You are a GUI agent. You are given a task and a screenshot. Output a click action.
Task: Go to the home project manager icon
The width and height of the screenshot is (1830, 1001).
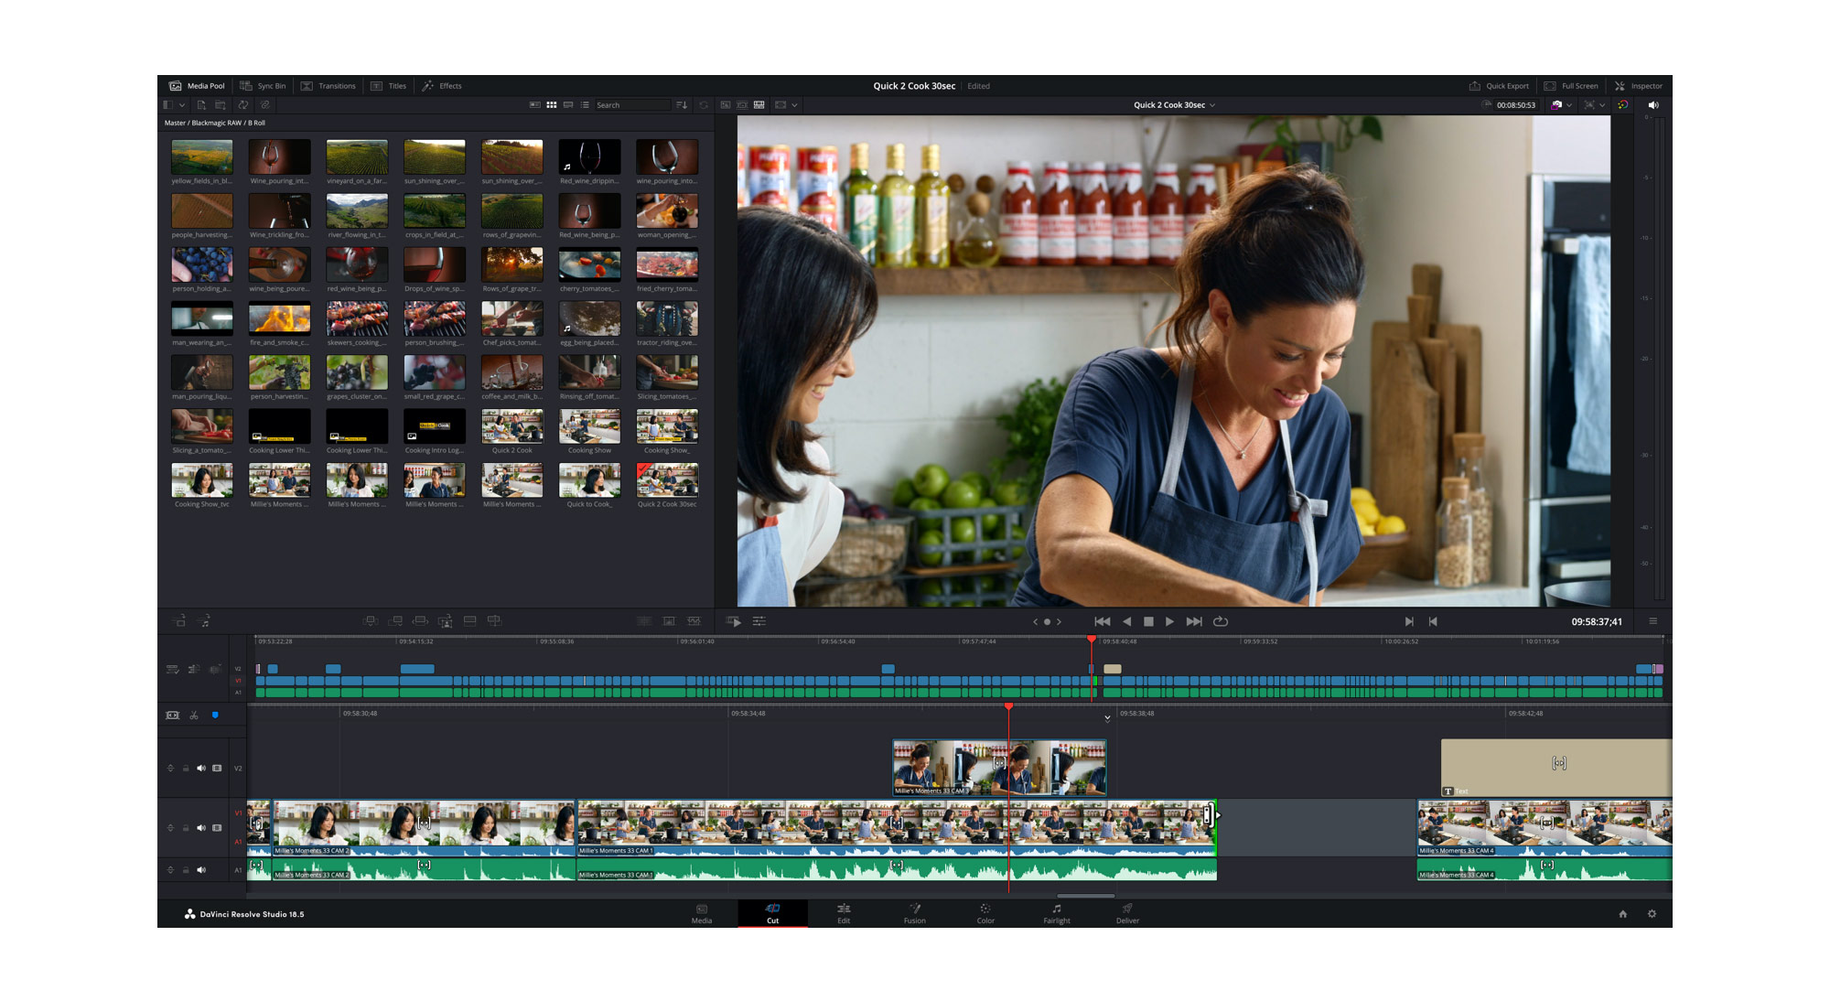pyautogui.click(x=1622, y=914)
